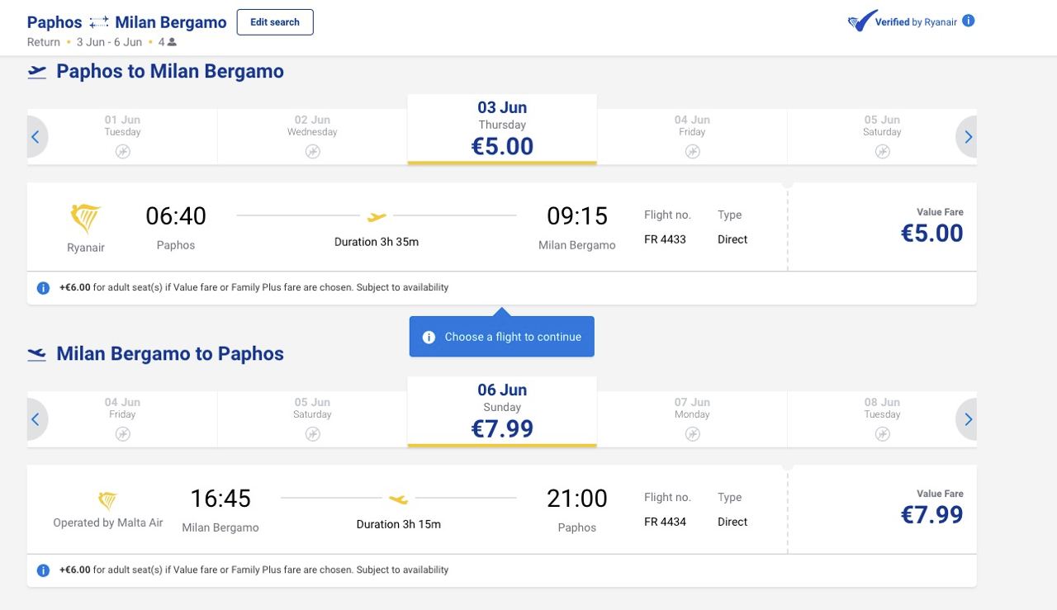Select the 03 Jun Thursday €5.00 tab

502,130
